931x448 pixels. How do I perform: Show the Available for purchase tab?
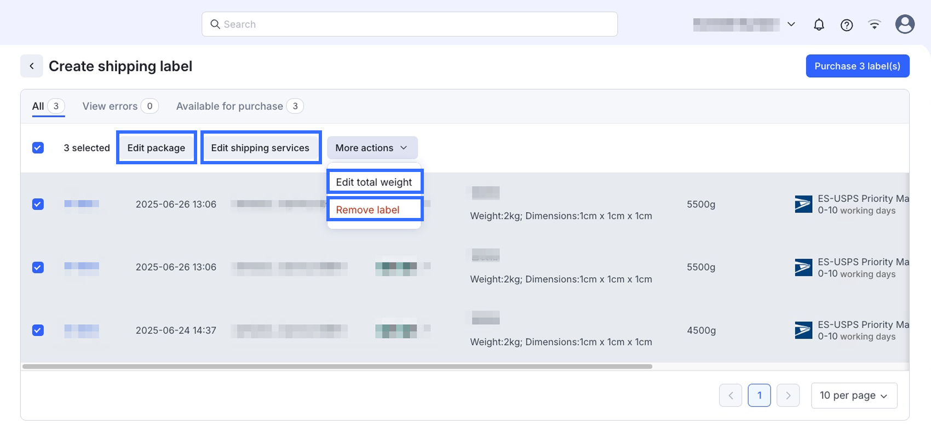pyautogui.click(x=240, y=106)
